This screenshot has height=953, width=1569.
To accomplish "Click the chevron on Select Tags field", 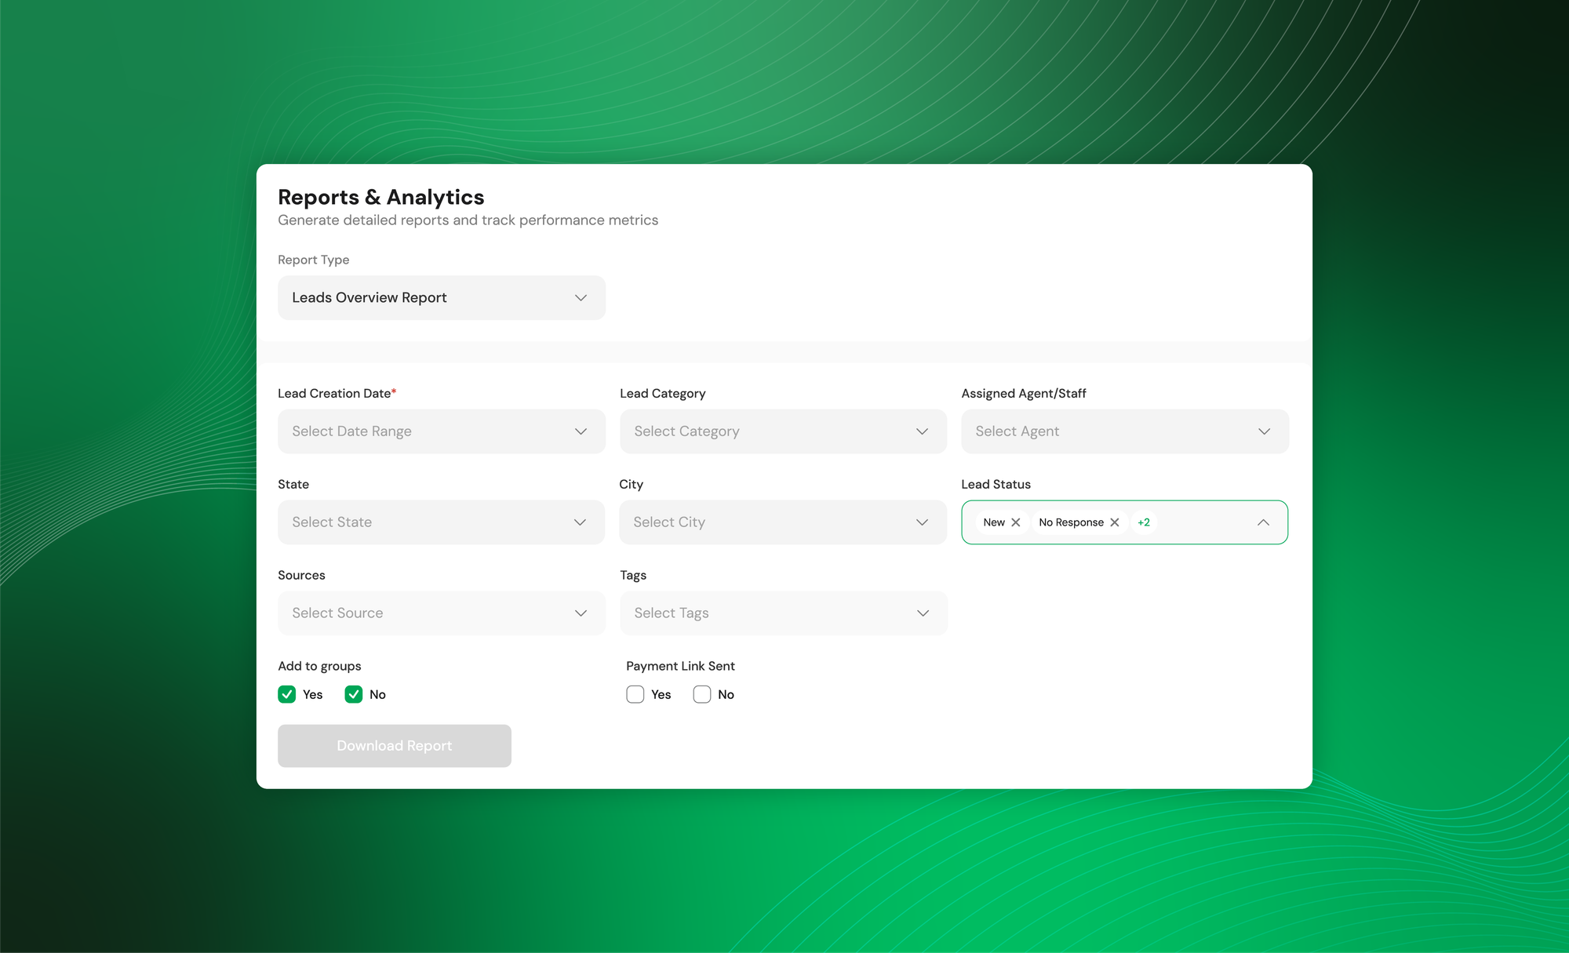I will (922, 613).
